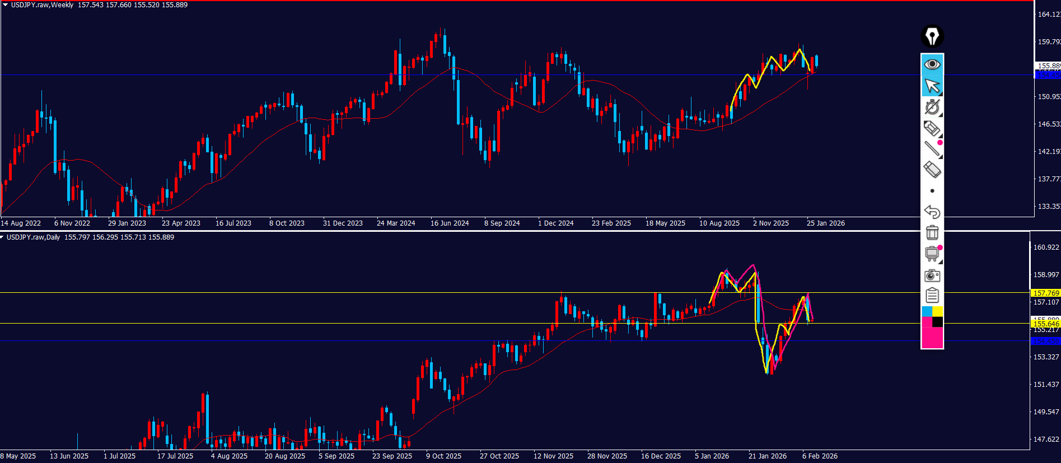Toggle ink visibility with the eye icon
Image resolution: width=1061 pixels, height=463 pixels.
932,64
